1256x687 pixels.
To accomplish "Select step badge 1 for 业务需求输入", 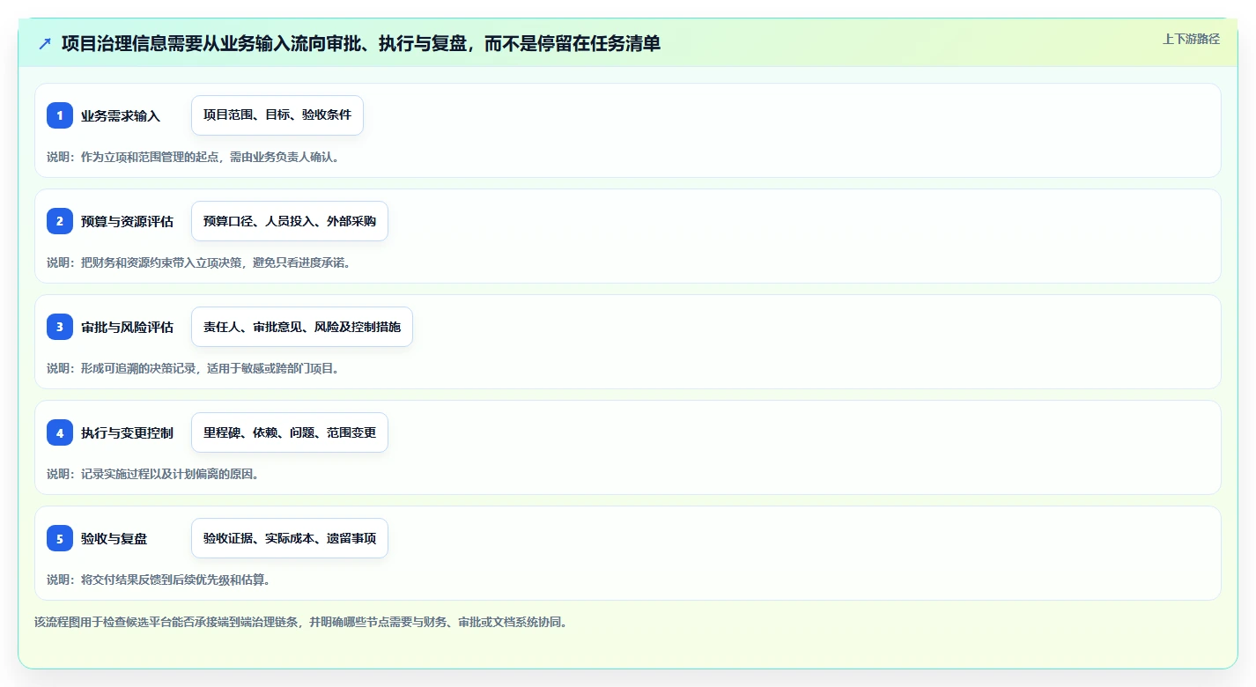I will (x=60, y=115).
